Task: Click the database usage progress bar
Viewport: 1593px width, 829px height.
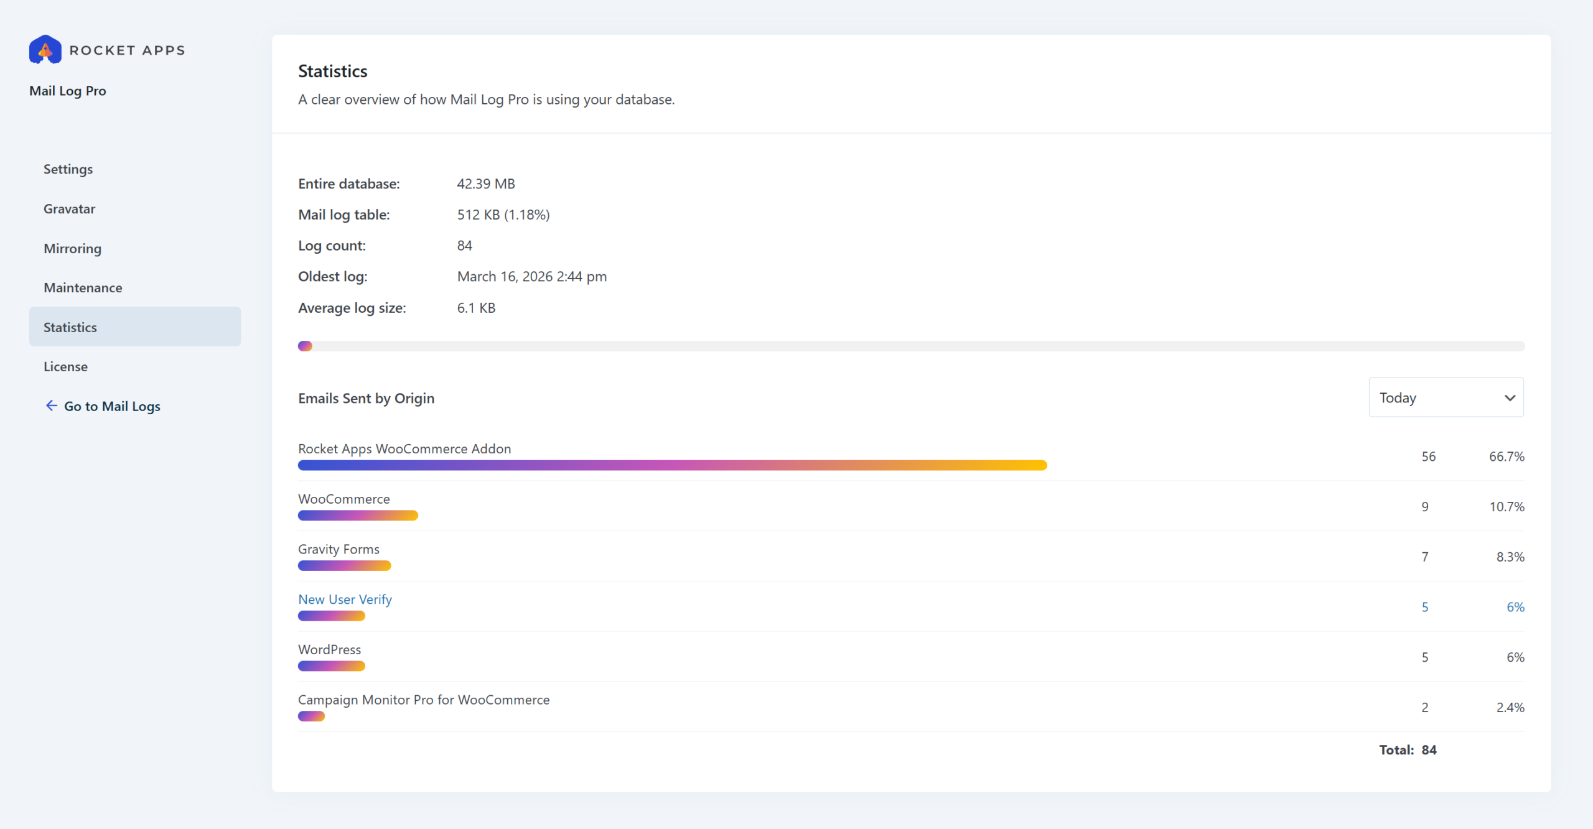Action: coord(911,346)
